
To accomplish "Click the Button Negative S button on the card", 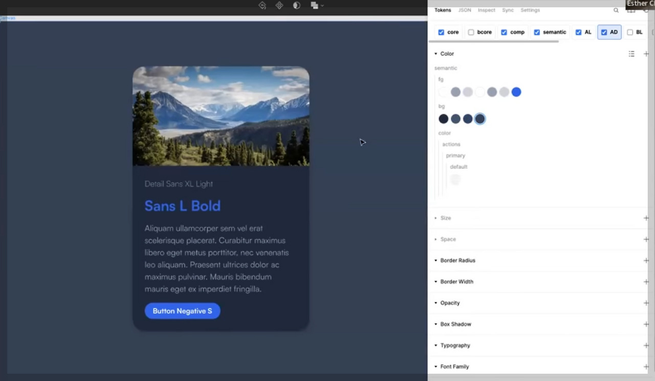I will [x=182, y=311].
